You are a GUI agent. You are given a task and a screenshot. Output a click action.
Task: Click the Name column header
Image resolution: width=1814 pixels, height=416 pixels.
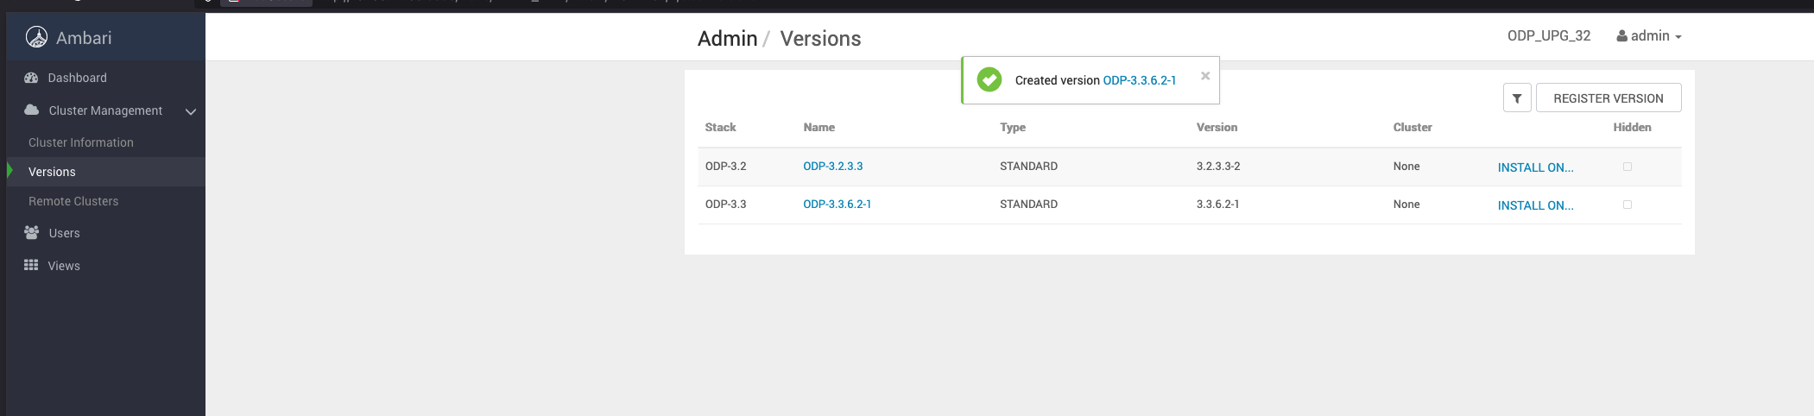click(819, 128)
